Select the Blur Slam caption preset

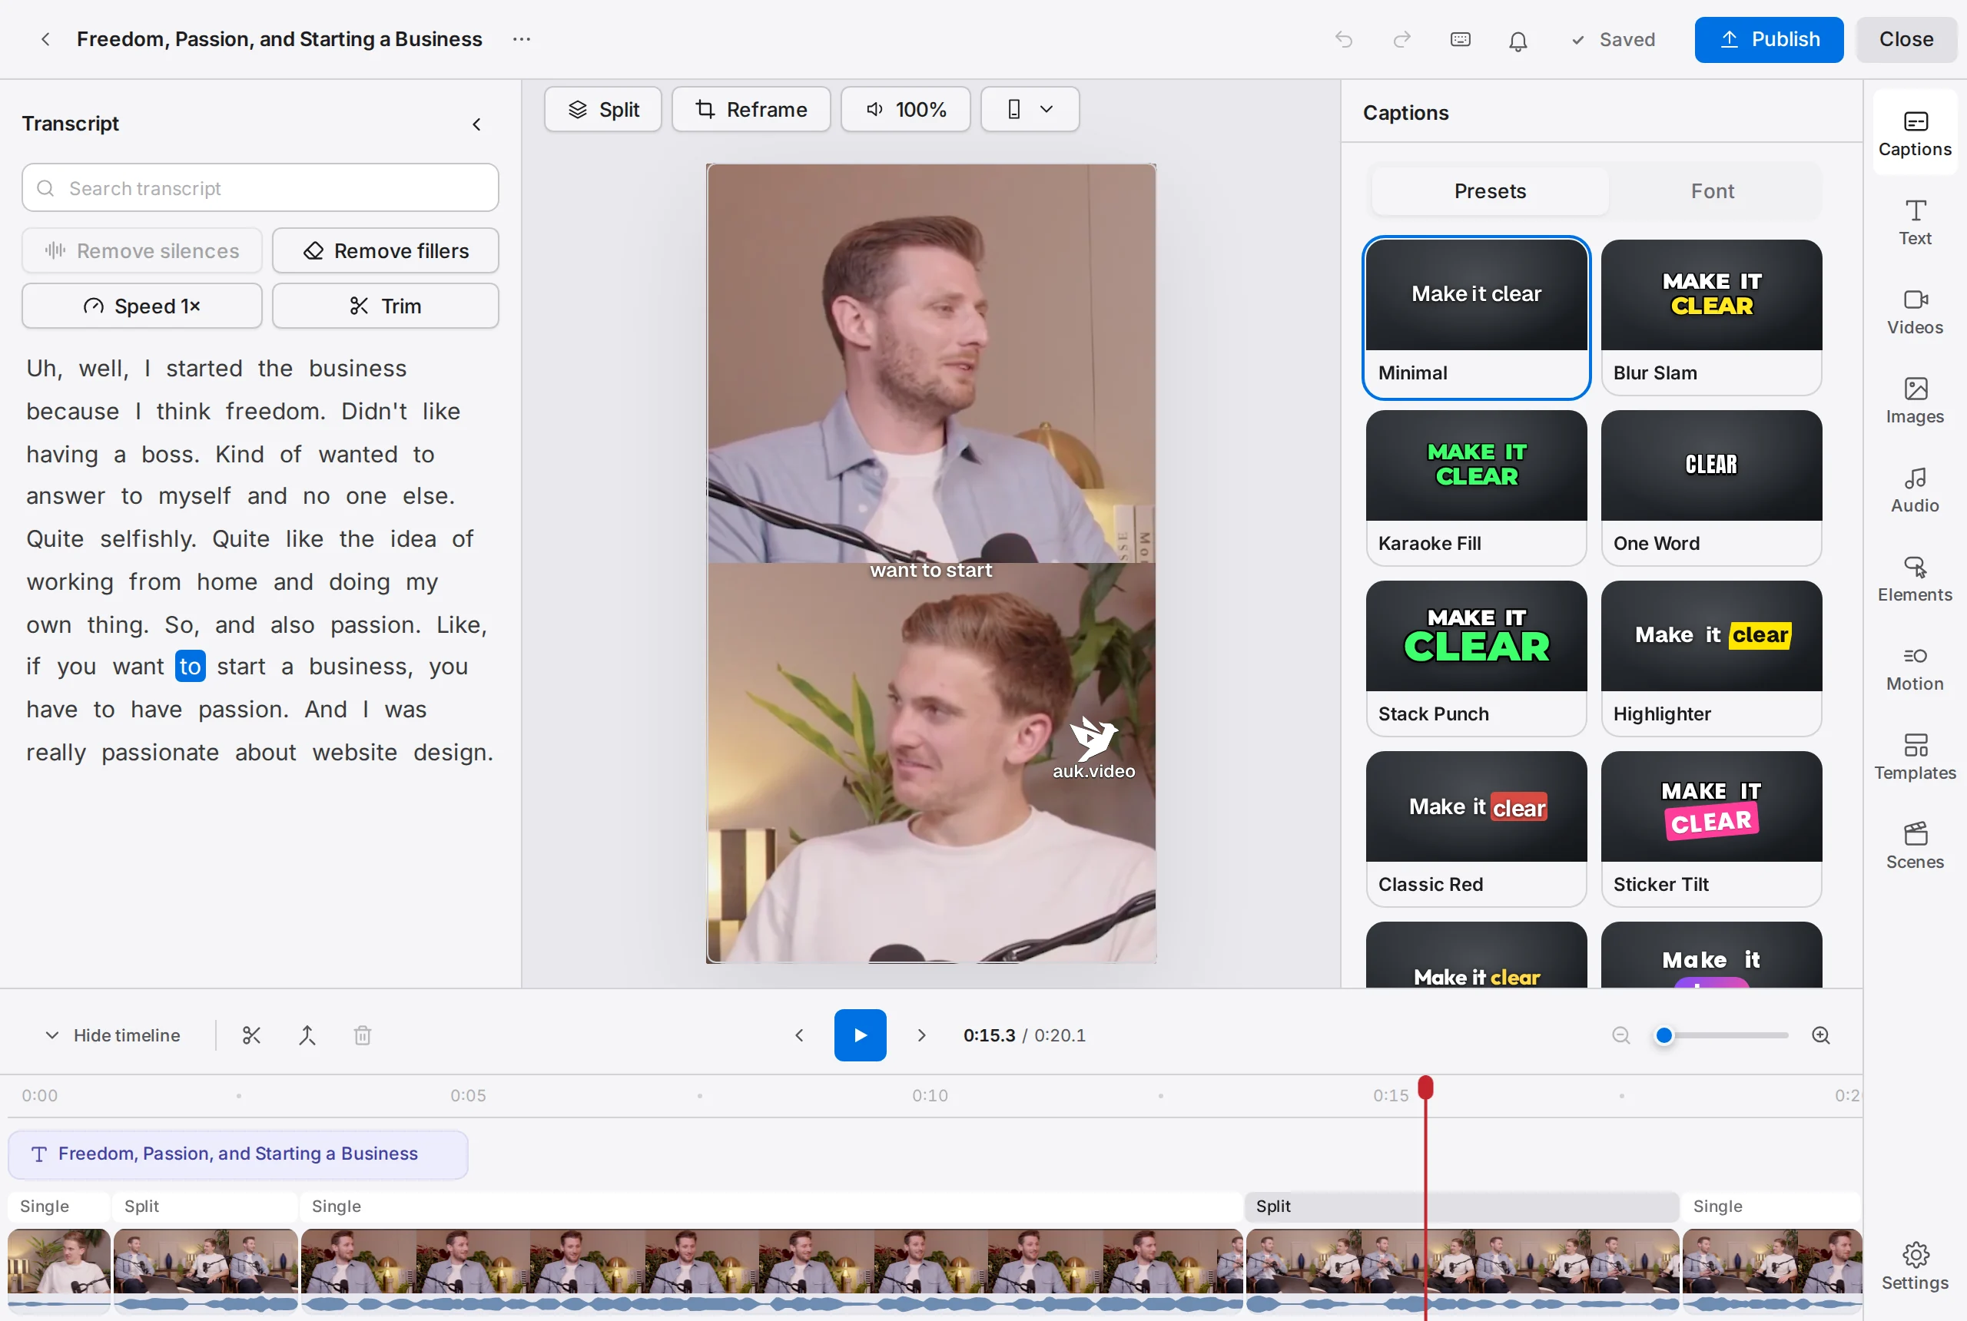[x=1711, y=316]
